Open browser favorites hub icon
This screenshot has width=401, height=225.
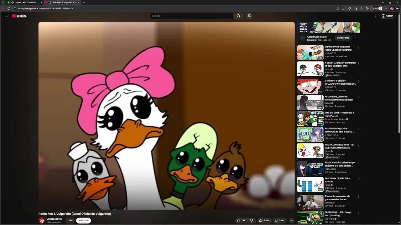pos(362,8)
